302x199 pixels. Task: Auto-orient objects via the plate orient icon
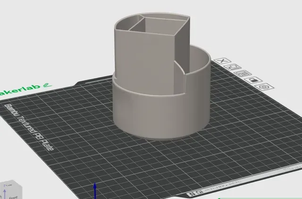click(232, 67)
